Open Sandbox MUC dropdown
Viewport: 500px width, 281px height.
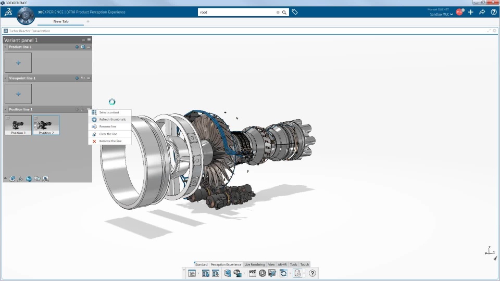(441, 15)
